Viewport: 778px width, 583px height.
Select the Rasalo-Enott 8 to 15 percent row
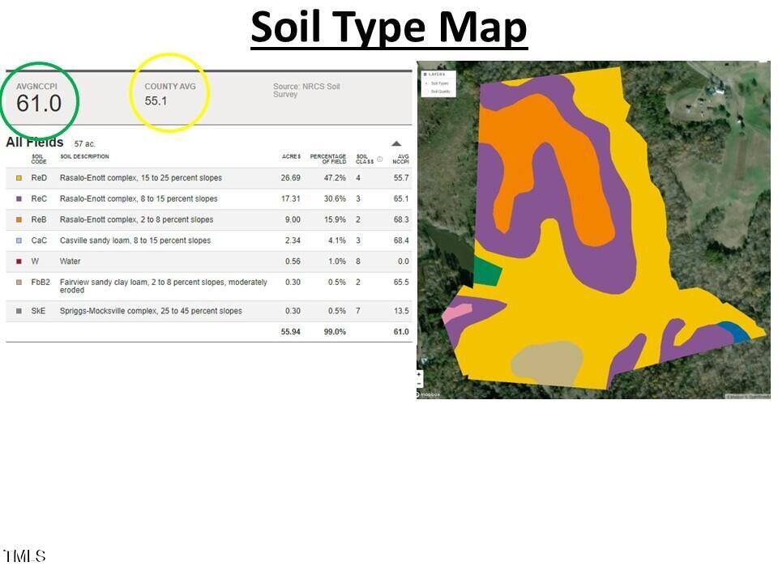[138, 199]
